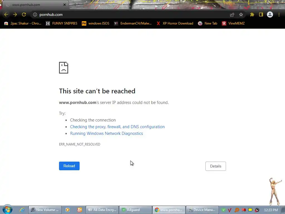Click the dancing figure desktop overlay

275,191
